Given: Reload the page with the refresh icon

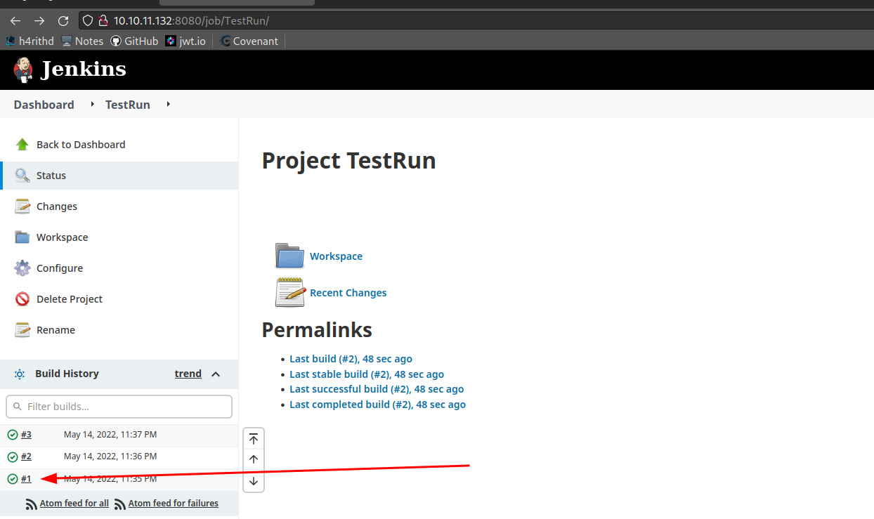Looking at the screenshot, I should click(63, 20).
